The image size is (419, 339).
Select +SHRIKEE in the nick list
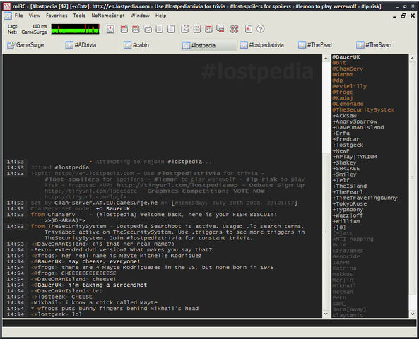[x=346, y=169]
